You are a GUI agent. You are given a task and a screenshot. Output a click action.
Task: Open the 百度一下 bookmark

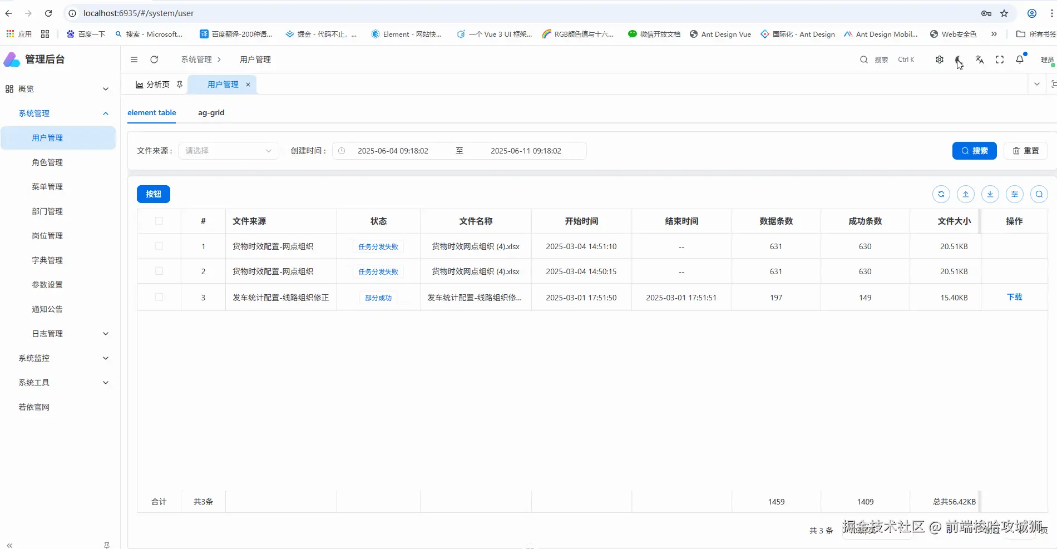point(86,34)
